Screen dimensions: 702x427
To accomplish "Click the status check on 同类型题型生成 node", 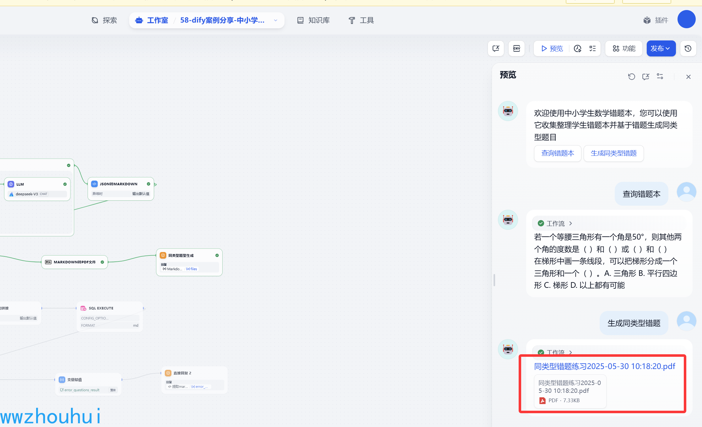I will (217, 256).
